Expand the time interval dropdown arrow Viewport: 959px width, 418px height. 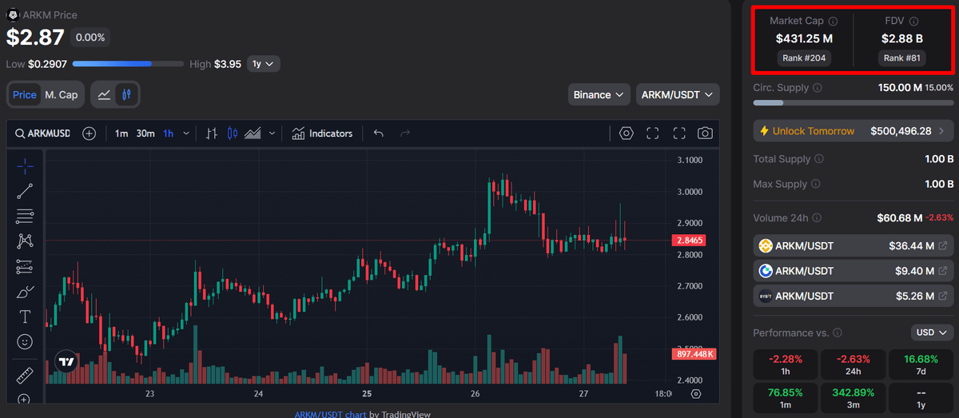pyautogui.click(x=187, y=133)
